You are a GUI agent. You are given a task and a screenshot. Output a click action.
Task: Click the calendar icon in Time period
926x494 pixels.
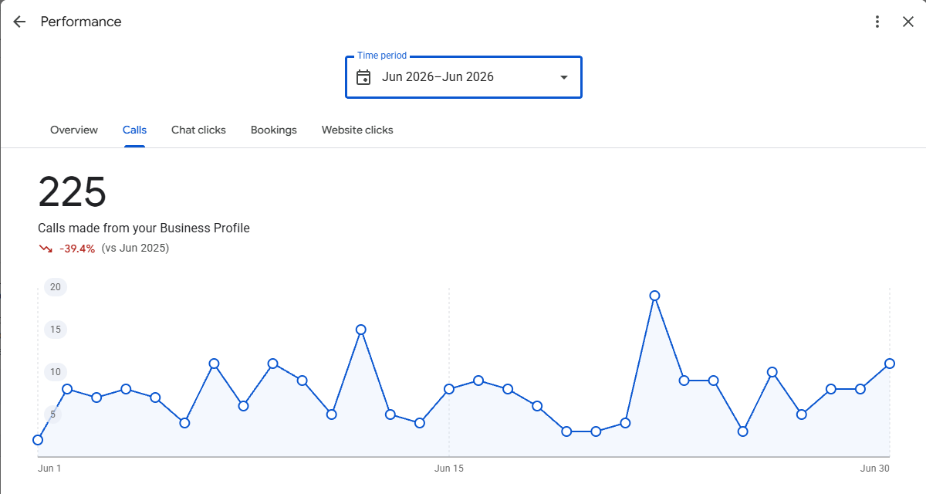(363, 77)
